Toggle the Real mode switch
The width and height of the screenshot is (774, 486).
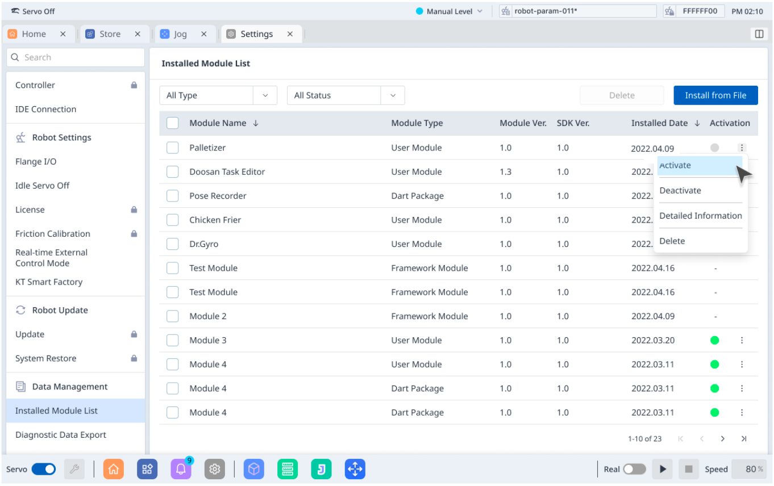634,469
